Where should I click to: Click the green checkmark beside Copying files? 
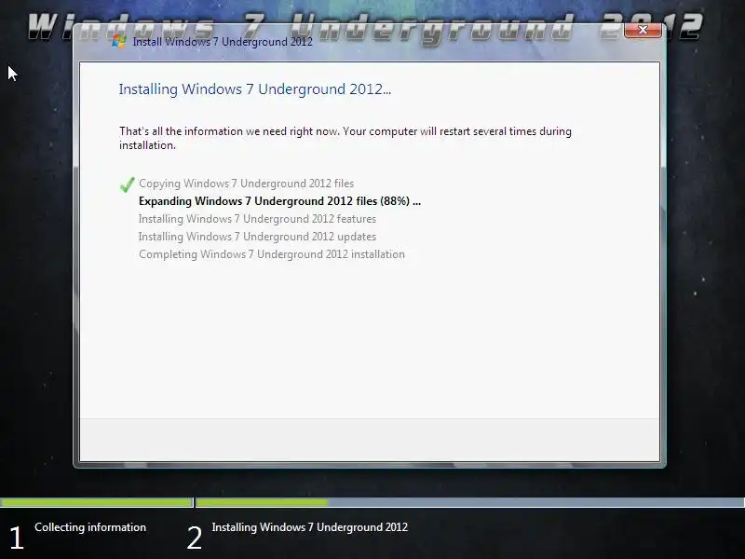click(127, 184)
